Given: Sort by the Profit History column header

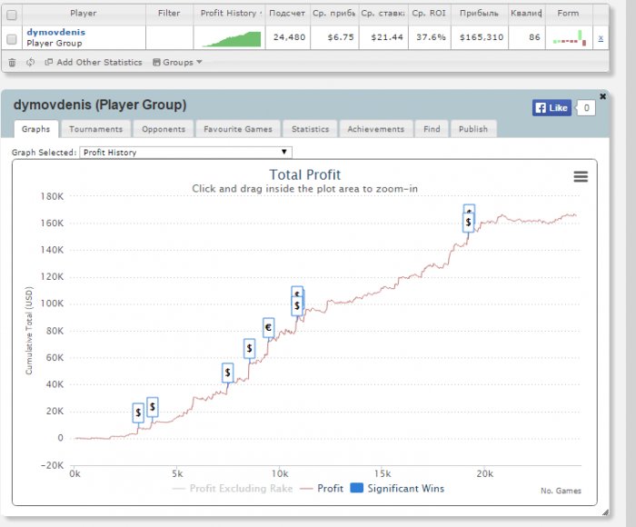Looking at the screenshot, I should (230, 14).
